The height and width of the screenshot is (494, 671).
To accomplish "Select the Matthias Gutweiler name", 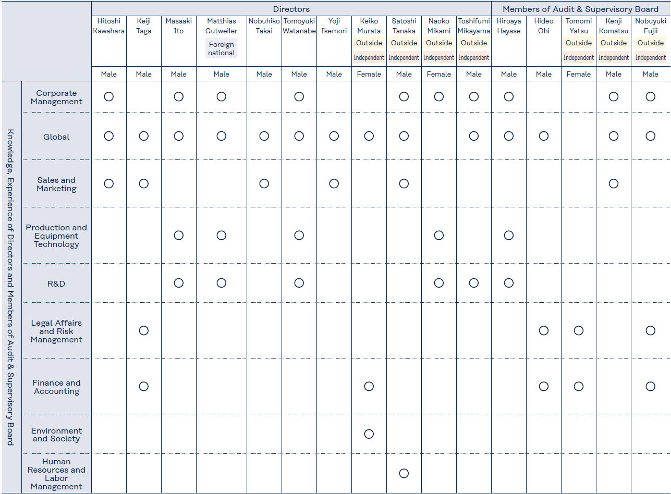I will [x=222, y=26].
